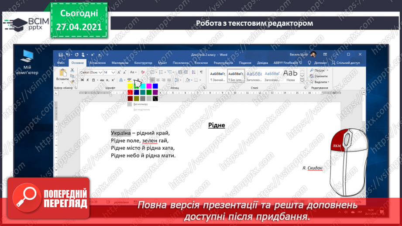Switch to the Вставлення tab

pos(98,63)
